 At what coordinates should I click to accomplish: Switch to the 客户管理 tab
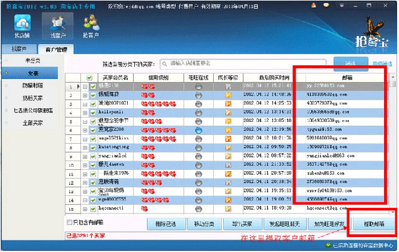(56, 49)
